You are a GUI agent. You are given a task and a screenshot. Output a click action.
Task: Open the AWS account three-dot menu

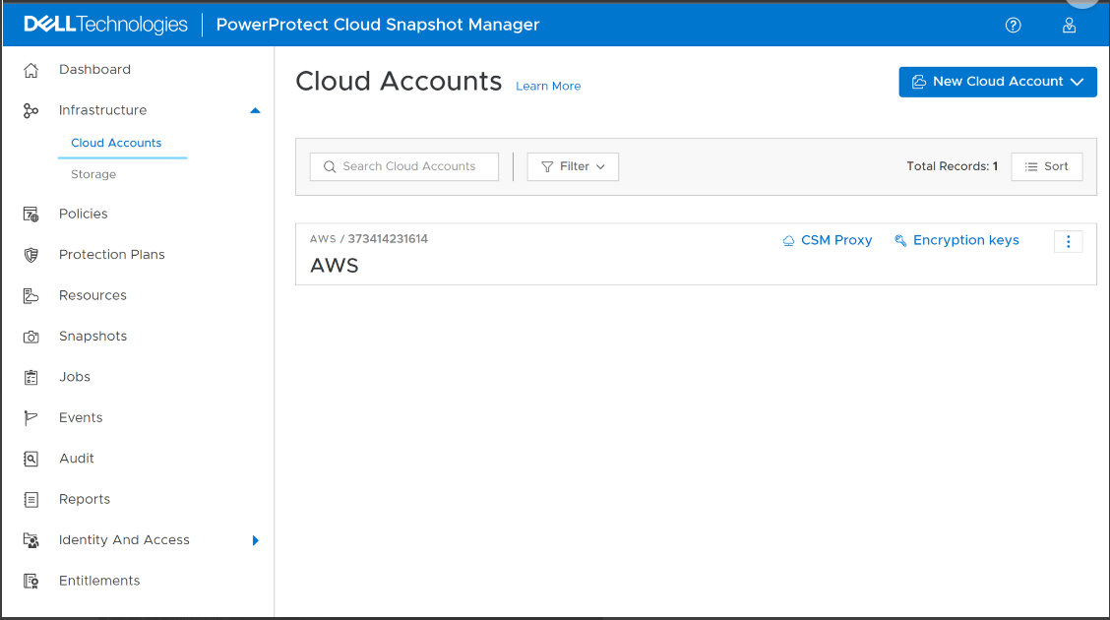(1069, 241)
